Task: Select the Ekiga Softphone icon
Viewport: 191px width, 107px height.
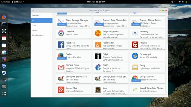Action: click(x=98, y=33)
